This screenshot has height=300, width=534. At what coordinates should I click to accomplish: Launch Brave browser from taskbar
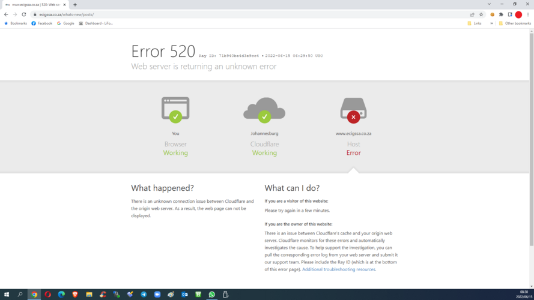pos(75,295)
